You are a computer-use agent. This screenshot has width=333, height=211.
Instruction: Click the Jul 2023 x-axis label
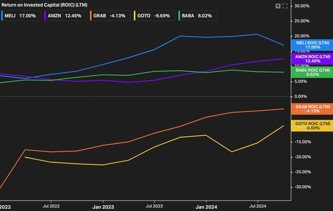pos(154,206)
